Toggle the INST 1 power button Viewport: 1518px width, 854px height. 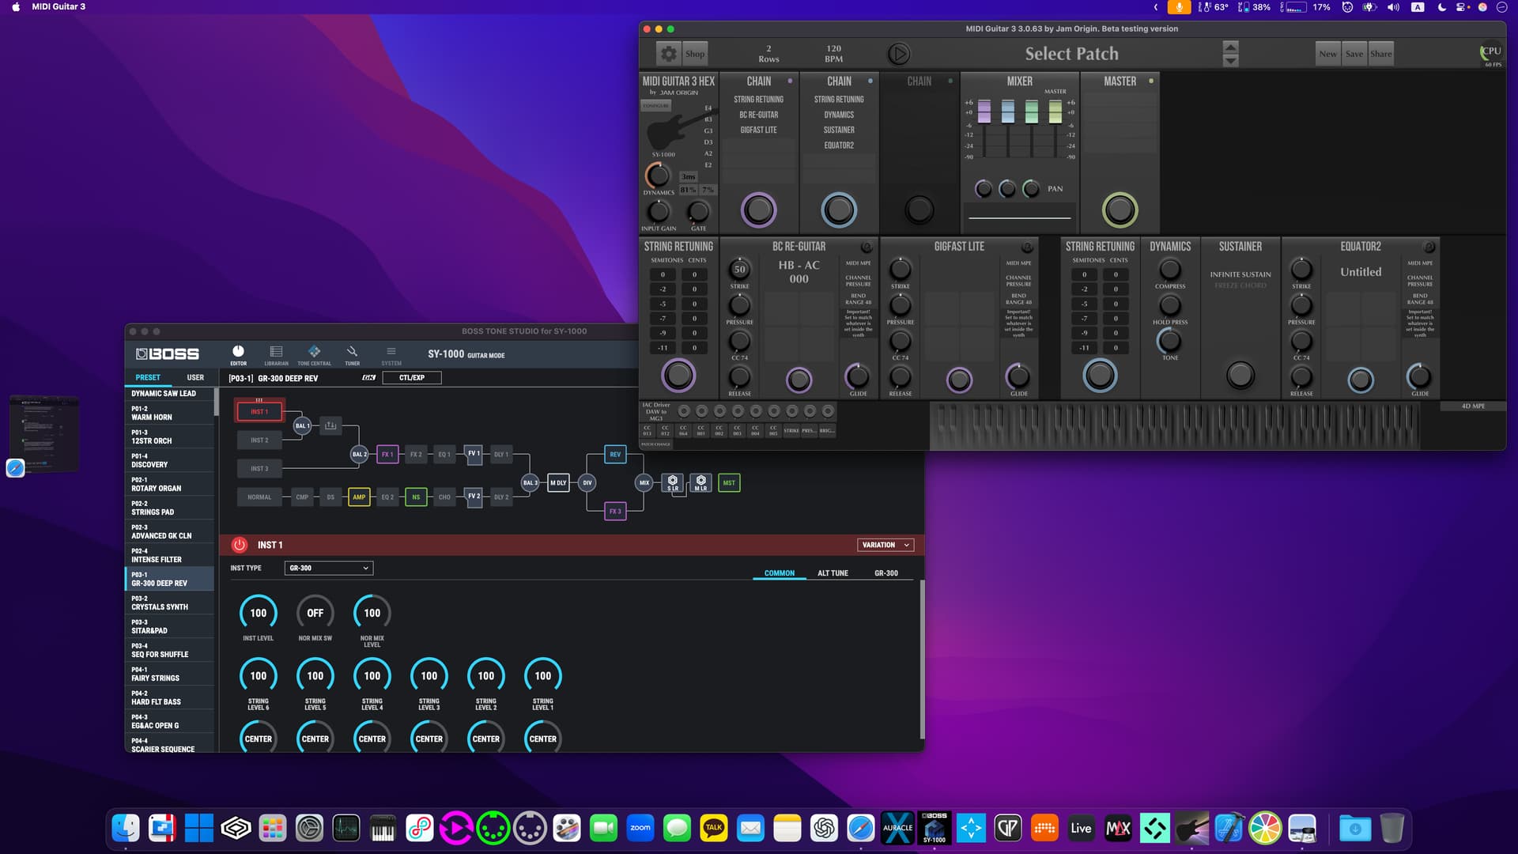pos(239,545)
